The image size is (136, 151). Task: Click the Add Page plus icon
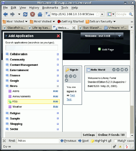(99, 49)
